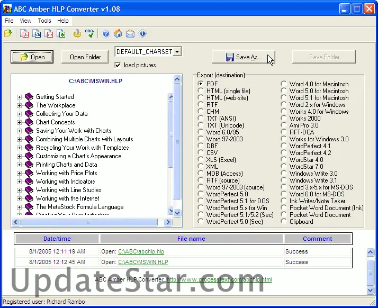This screenshot has height=308, width=378.
Task: Click right arrow of tree horizontal scrollbar
Action: coord(168,222)
